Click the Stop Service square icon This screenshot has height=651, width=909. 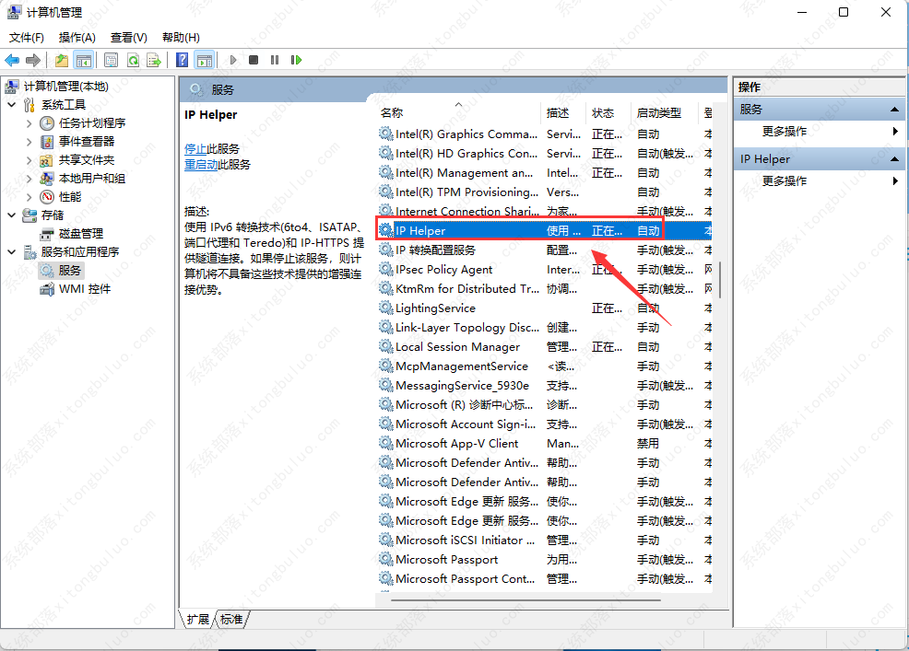click(254, 60)
